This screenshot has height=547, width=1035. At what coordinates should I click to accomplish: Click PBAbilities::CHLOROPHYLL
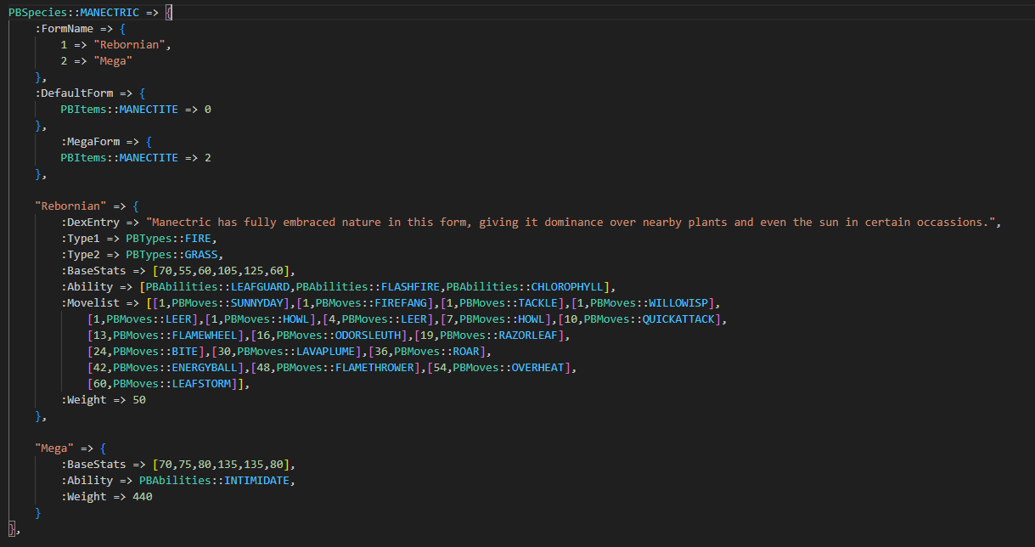pos(525,287)
